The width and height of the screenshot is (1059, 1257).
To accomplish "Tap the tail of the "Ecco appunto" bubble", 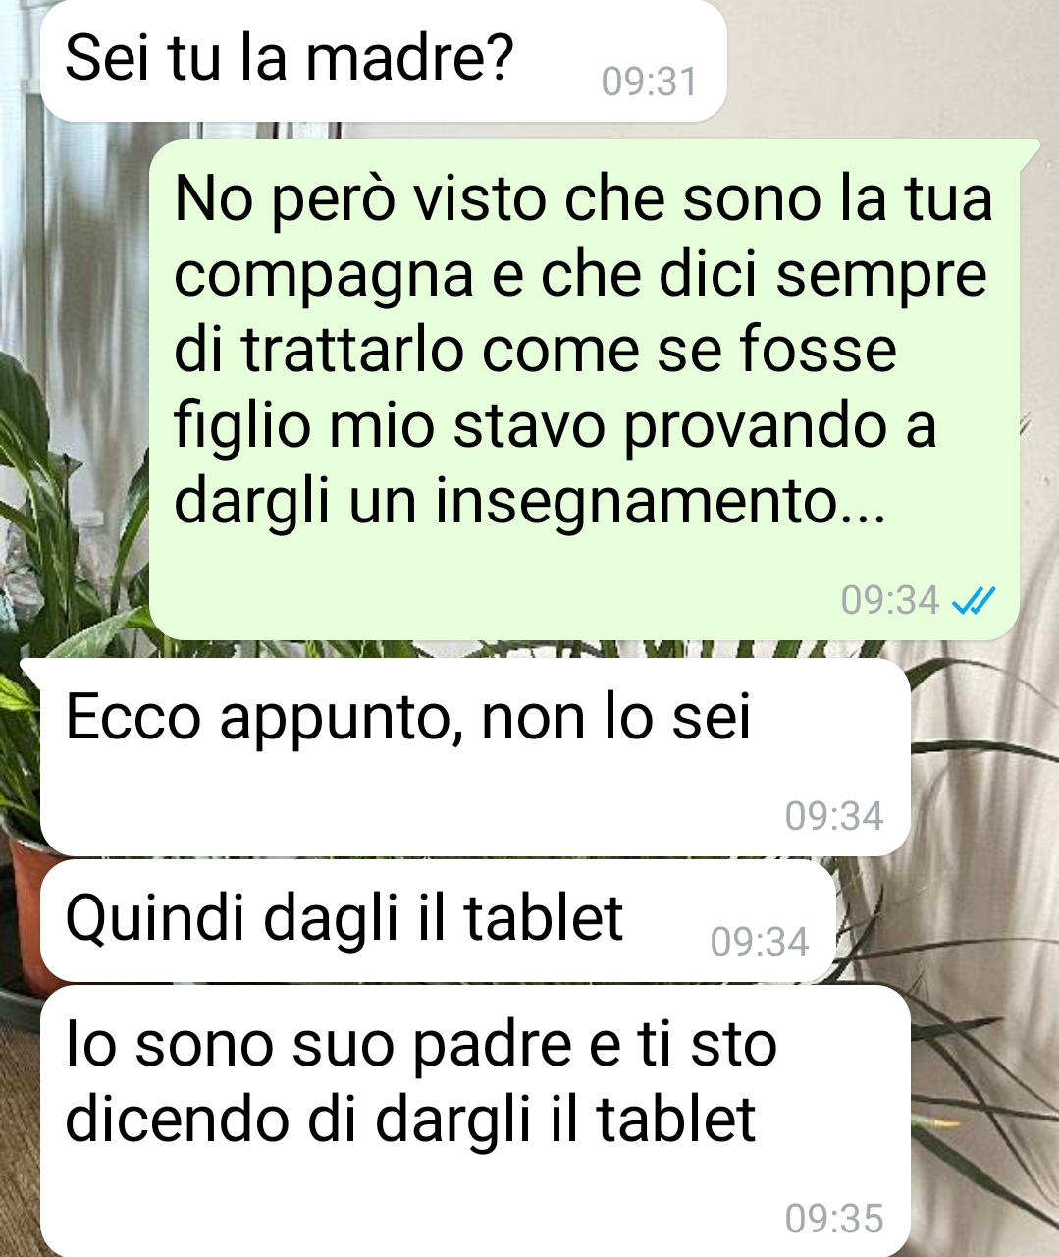I will coord(32,669).
